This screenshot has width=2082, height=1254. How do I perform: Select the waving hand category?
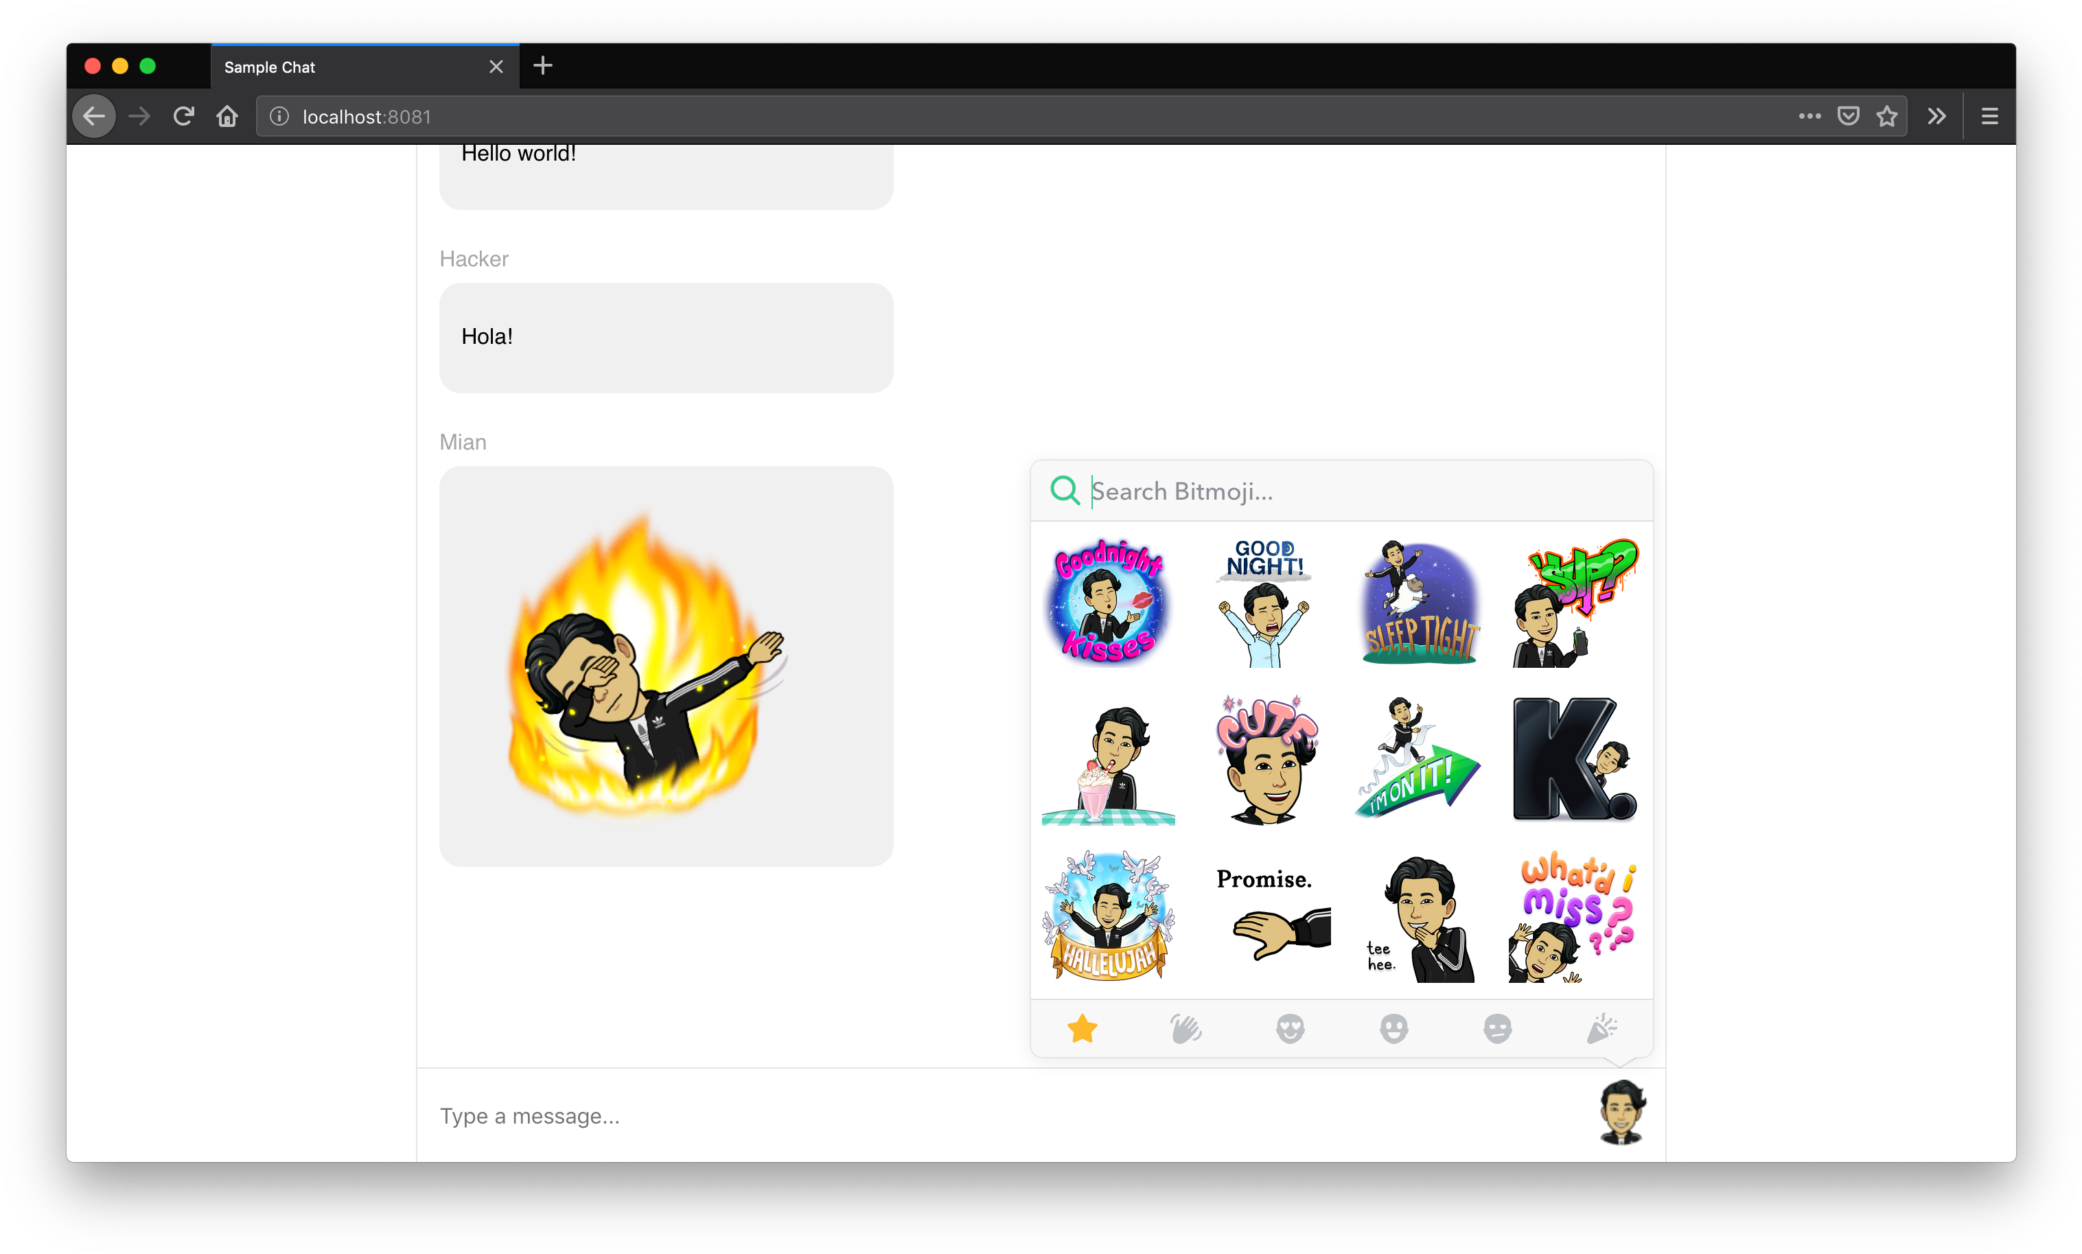tap(1186, 1028)
